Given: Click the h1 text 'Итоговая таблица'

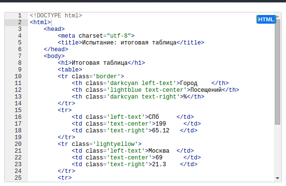Looking at the screenshot, I should point(99,63).
